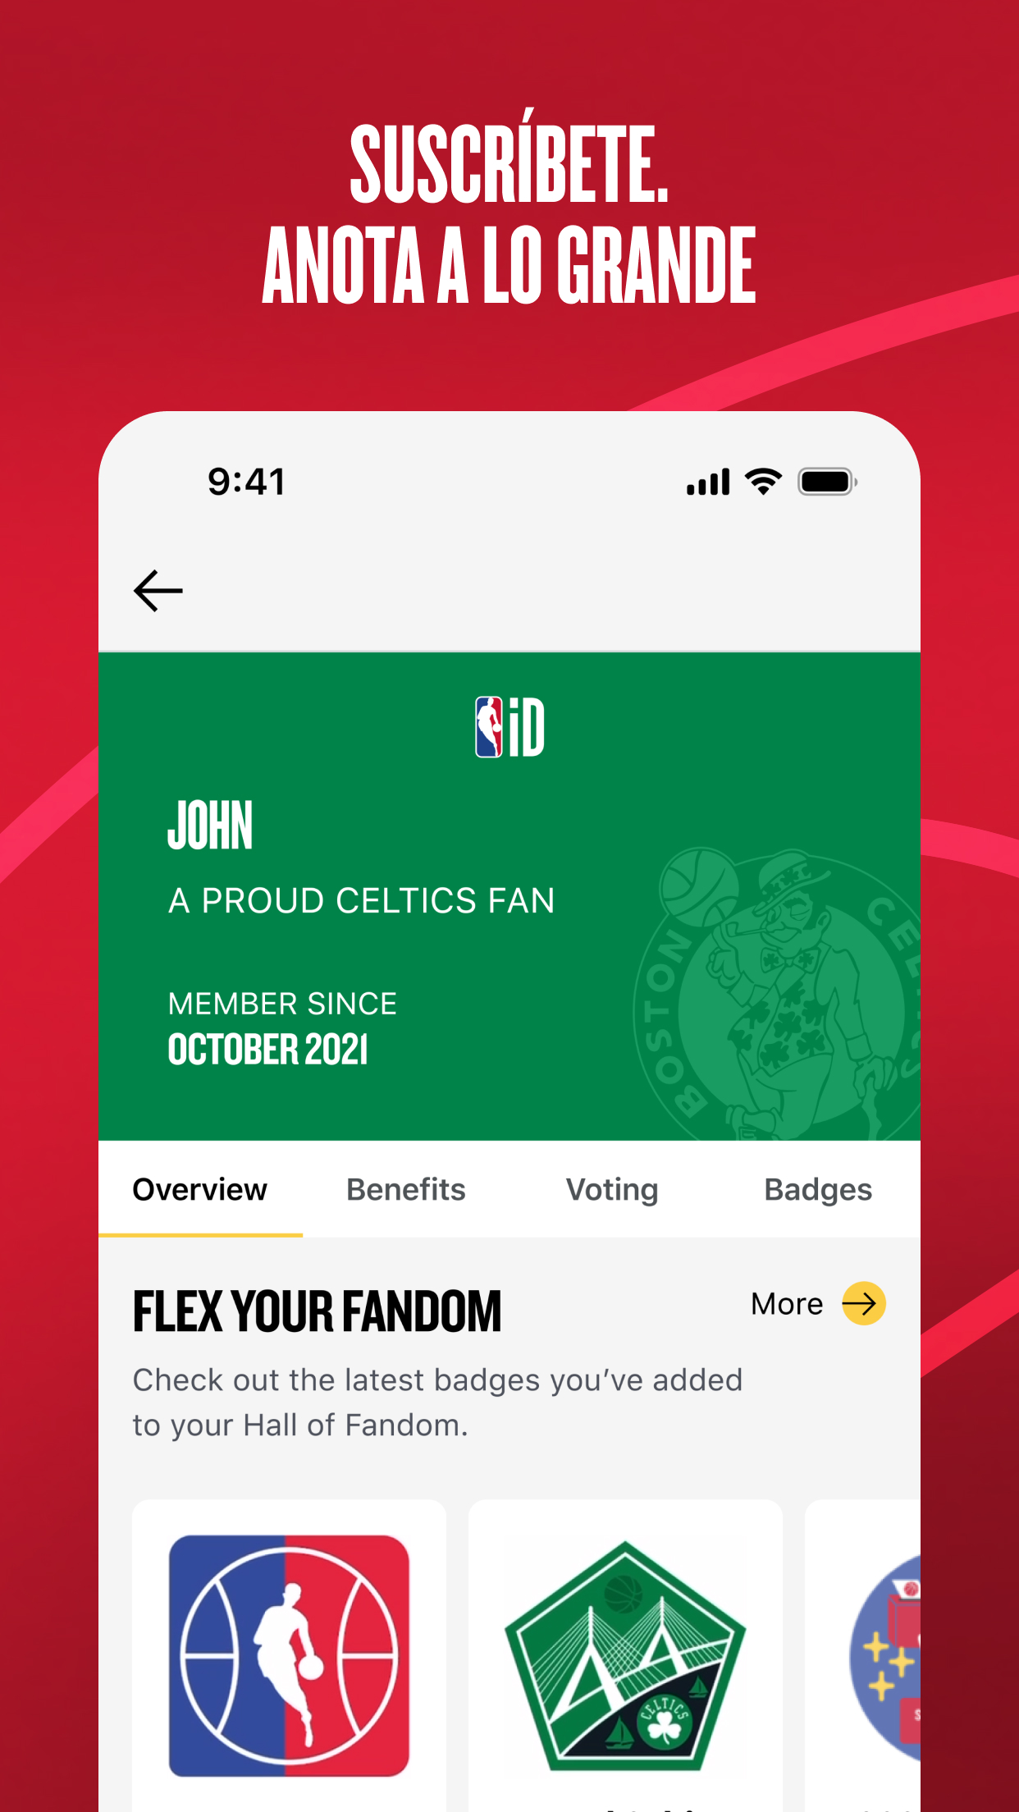Tap the Wi-Fi status icon
Viewport: 1019px width, 1812px height.
[763, 482]
